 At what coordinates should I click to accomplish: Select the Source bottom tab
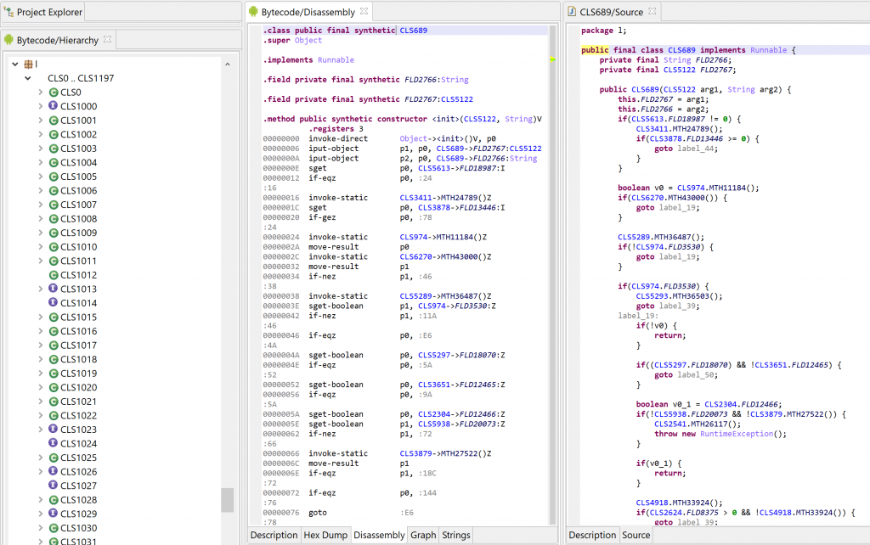click(636, 535)
